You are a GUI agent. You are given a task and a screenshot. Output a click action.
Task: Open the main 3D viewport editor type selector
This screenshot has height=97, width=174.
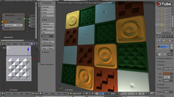tap(41, 93)
